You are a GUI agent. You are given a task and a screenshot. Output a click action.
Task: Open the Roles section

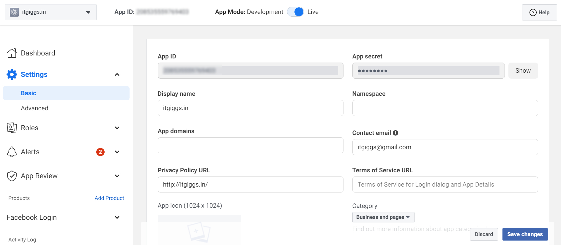coord(30,128)
